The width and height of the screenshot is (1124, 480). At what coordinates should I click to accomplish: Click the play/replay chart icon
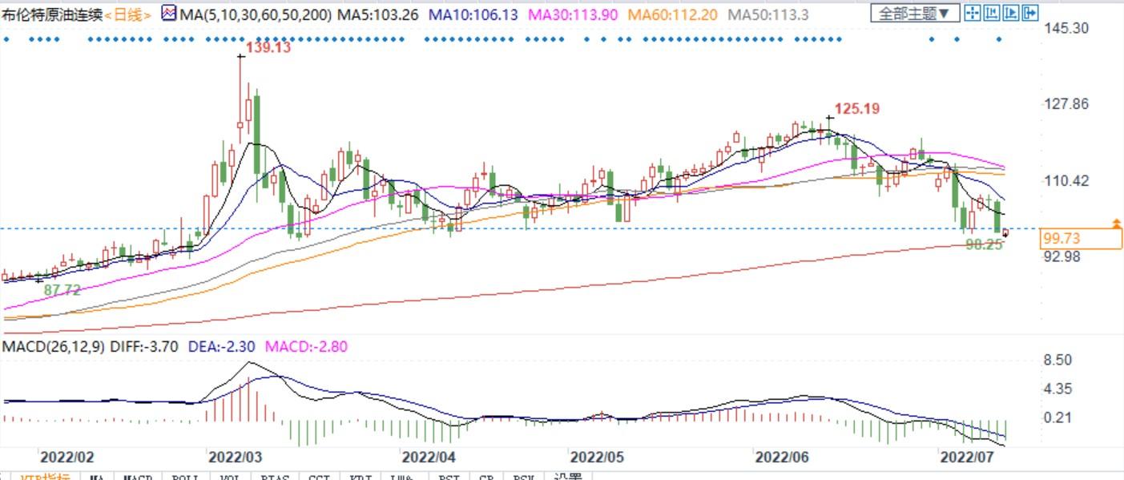[1011, 13]
